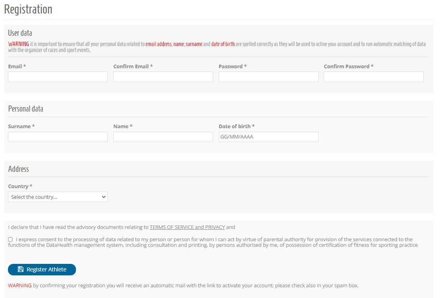This screenshot has width=443, height=298.
Task: Expand the country list arrow
Action: [104, 196]
